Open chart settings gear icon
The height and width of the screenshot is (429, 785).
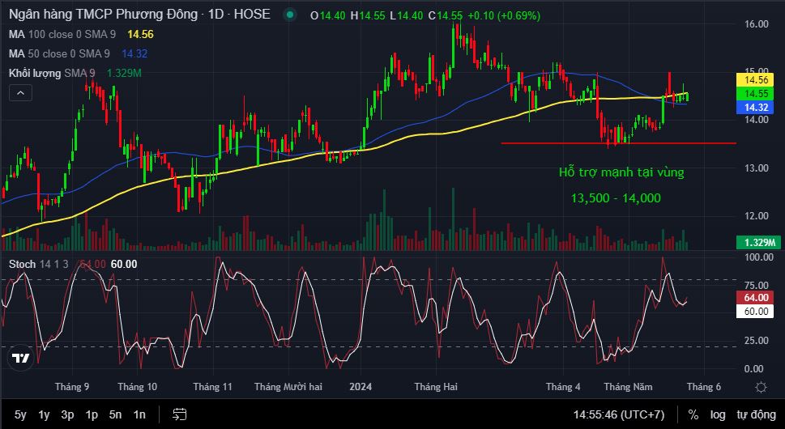point(759,388)
